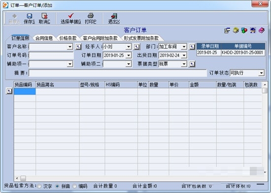This screenshot has width=271, height=193.
Task: Open 选择单据G to choose a document
Action: (x=70, y=19)
